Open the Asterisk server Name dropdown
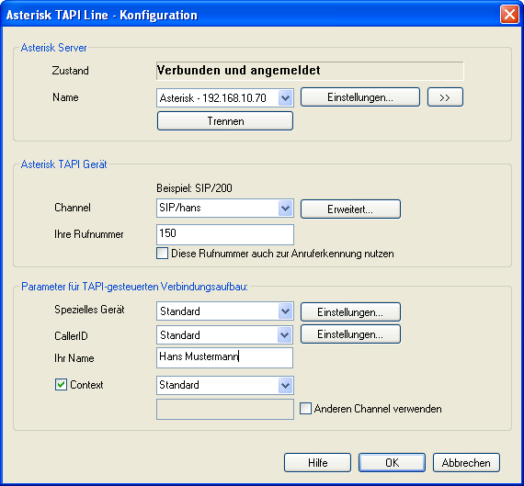Image resolution: width=524 pixels, height=486 pixels. click(x=225, y=98)
